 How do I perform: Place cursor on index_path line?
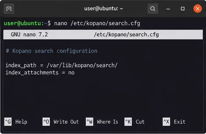tap(61, 65)
